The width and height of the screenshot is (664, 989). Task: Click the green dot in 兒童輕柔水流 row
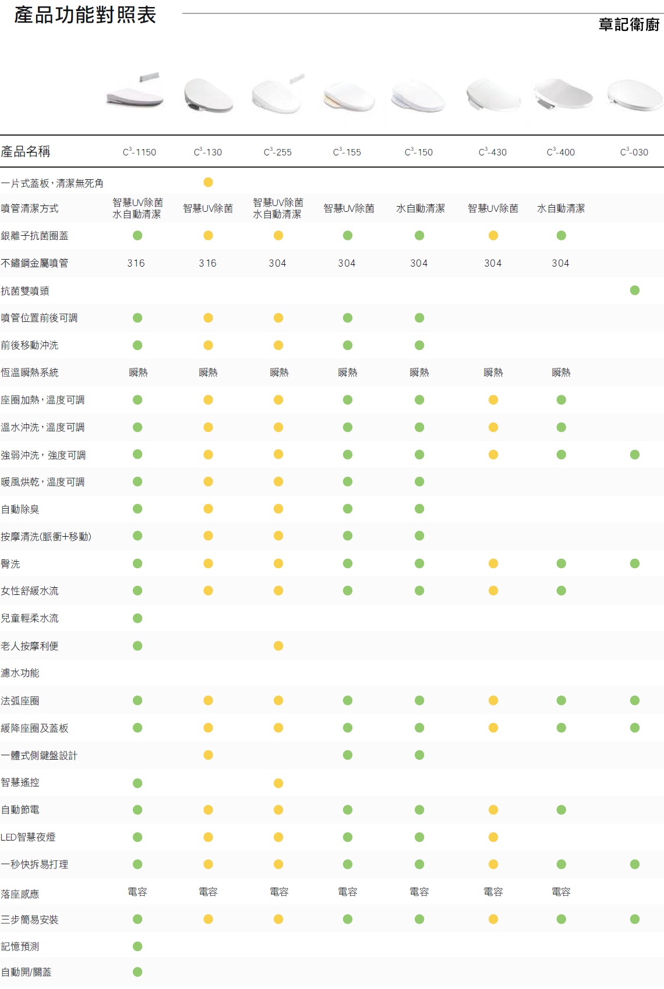pos(137,618)
